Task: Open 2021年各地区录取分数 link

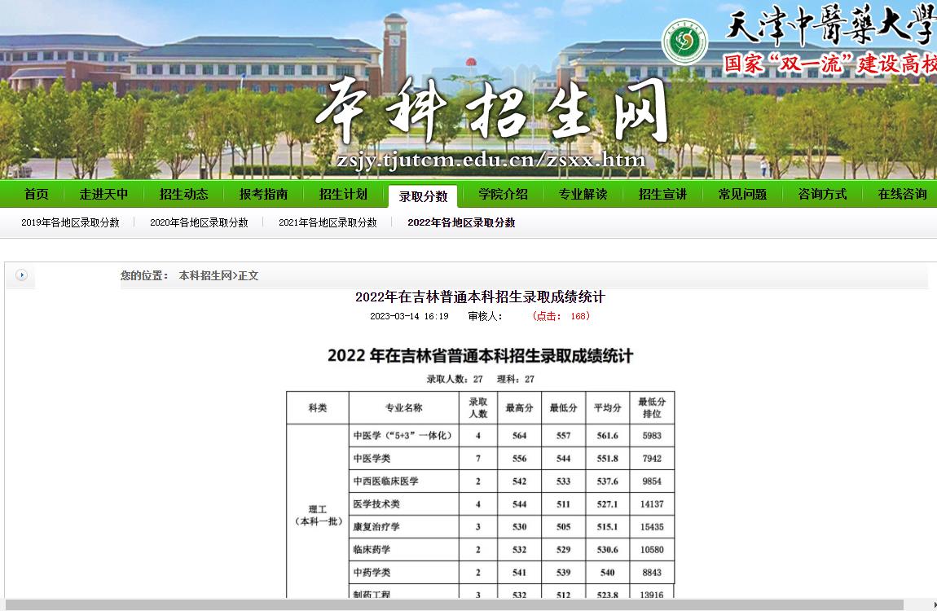Action: point(328,222)
